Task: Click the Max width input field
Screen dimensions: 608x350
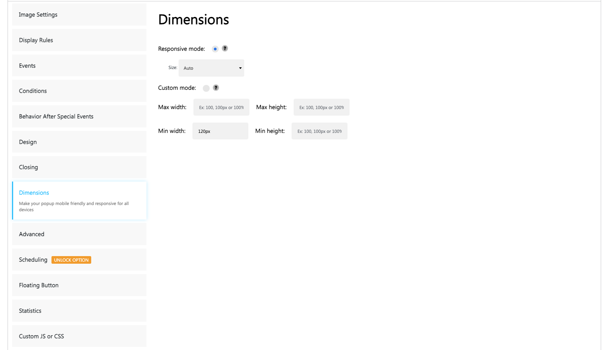Action: (221, 107)
